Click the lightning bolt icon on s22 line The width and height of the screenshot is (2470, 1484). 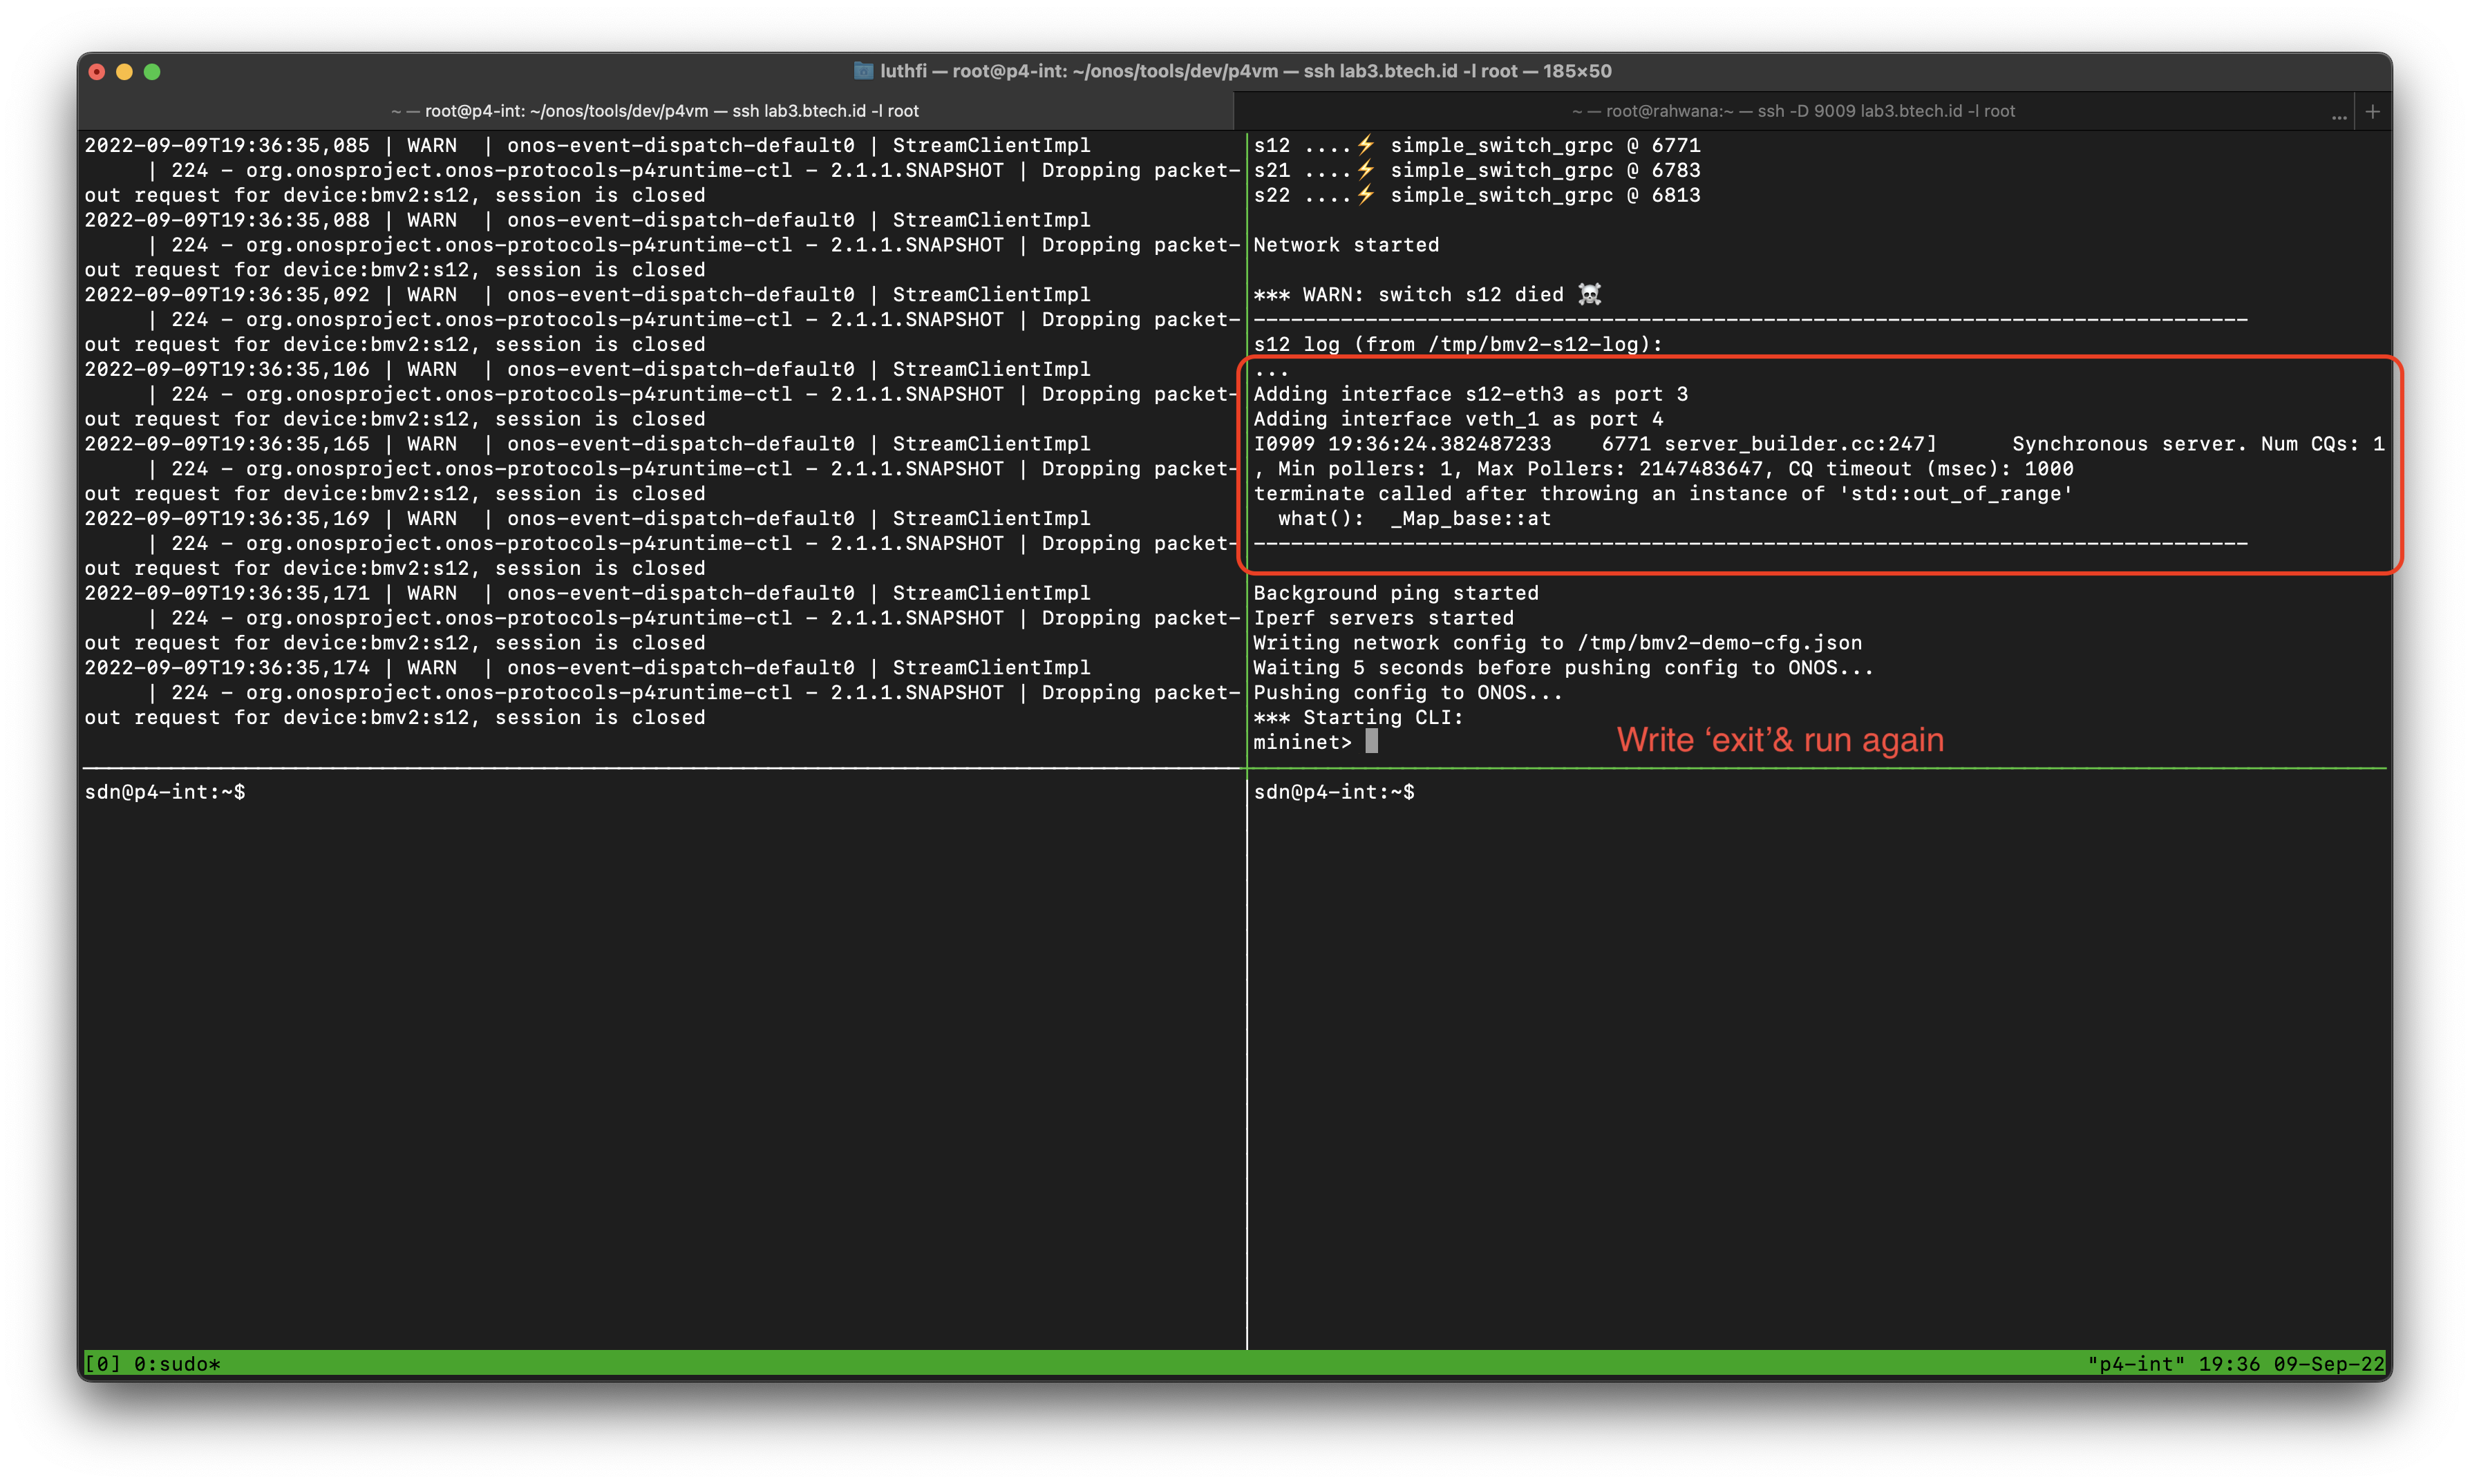click(x=1365, y=195)
